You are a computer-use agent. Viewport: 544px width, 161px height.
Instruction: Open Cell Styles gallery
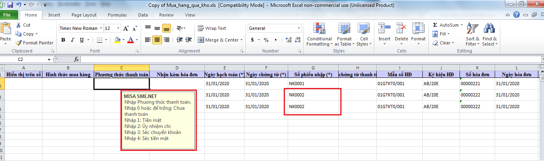(364, 35)
